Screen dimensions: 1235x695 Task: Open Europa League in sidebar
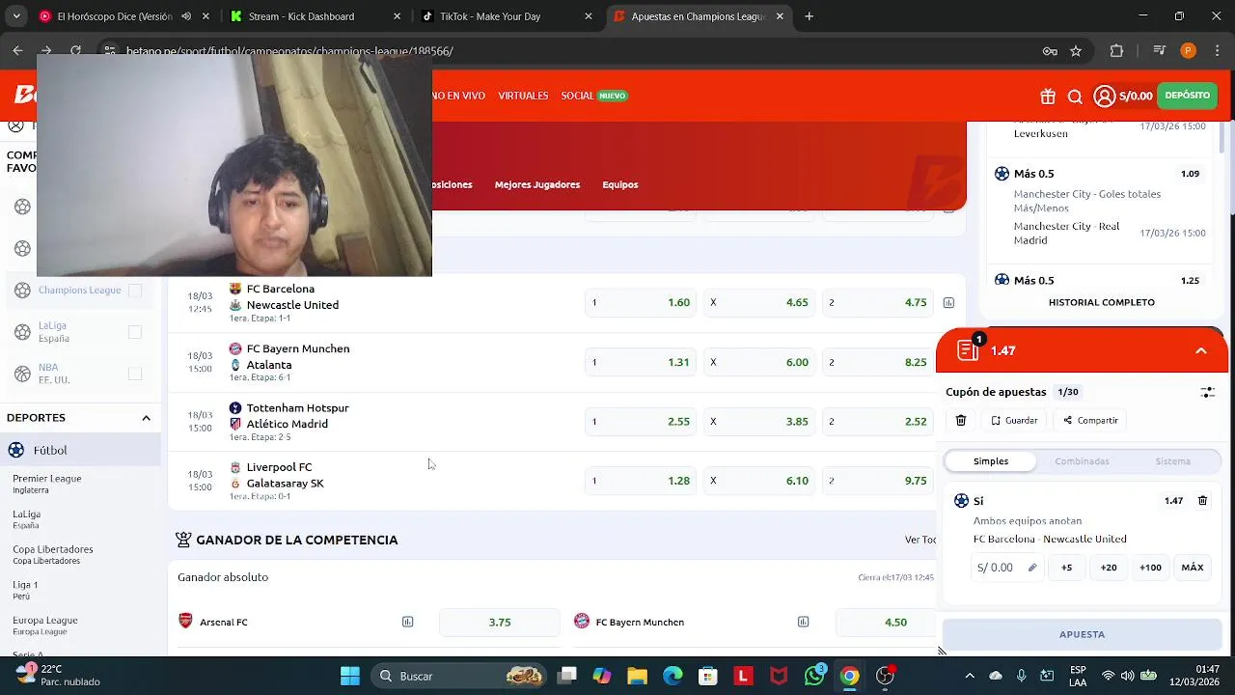(x=45, y=625)
